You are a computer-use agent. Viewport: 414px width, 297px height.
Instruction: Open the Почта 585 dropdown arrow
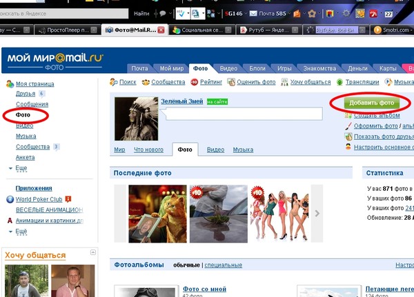pos(289,13)
